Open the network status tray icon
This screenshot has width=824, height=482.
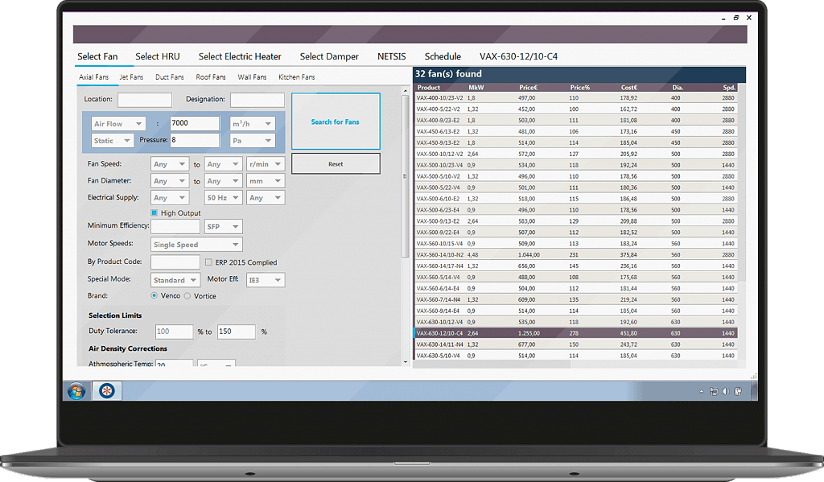714,392
